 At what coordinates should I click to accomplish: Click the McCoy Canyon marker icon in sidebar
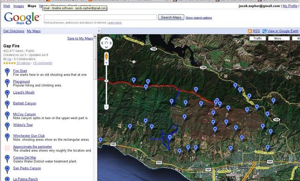pyautogui.click(x=7, y=116)
